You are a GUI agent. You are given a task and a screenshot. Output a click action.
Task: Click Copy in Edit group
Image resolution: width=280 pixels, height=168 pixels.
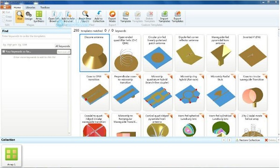coord(7,16)
